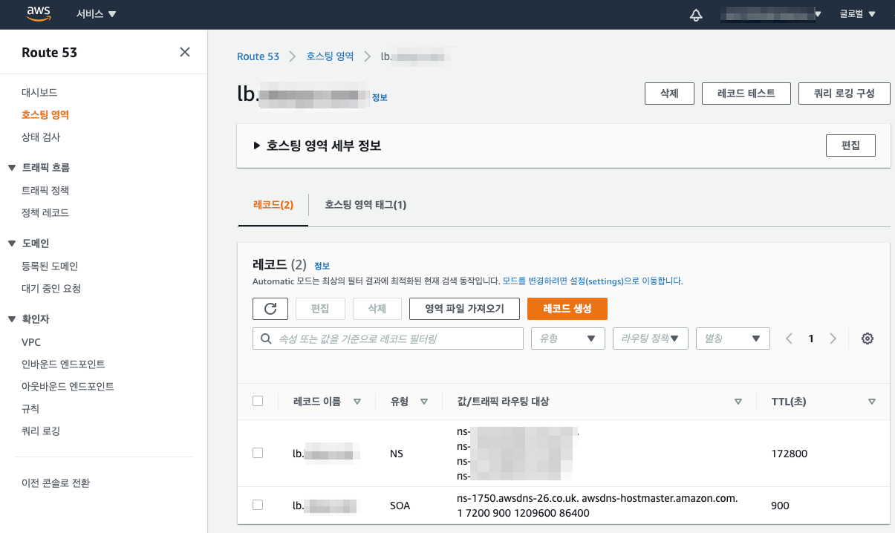Open 쿼리 로깅 in the sidebar

[x=41, y=431]
